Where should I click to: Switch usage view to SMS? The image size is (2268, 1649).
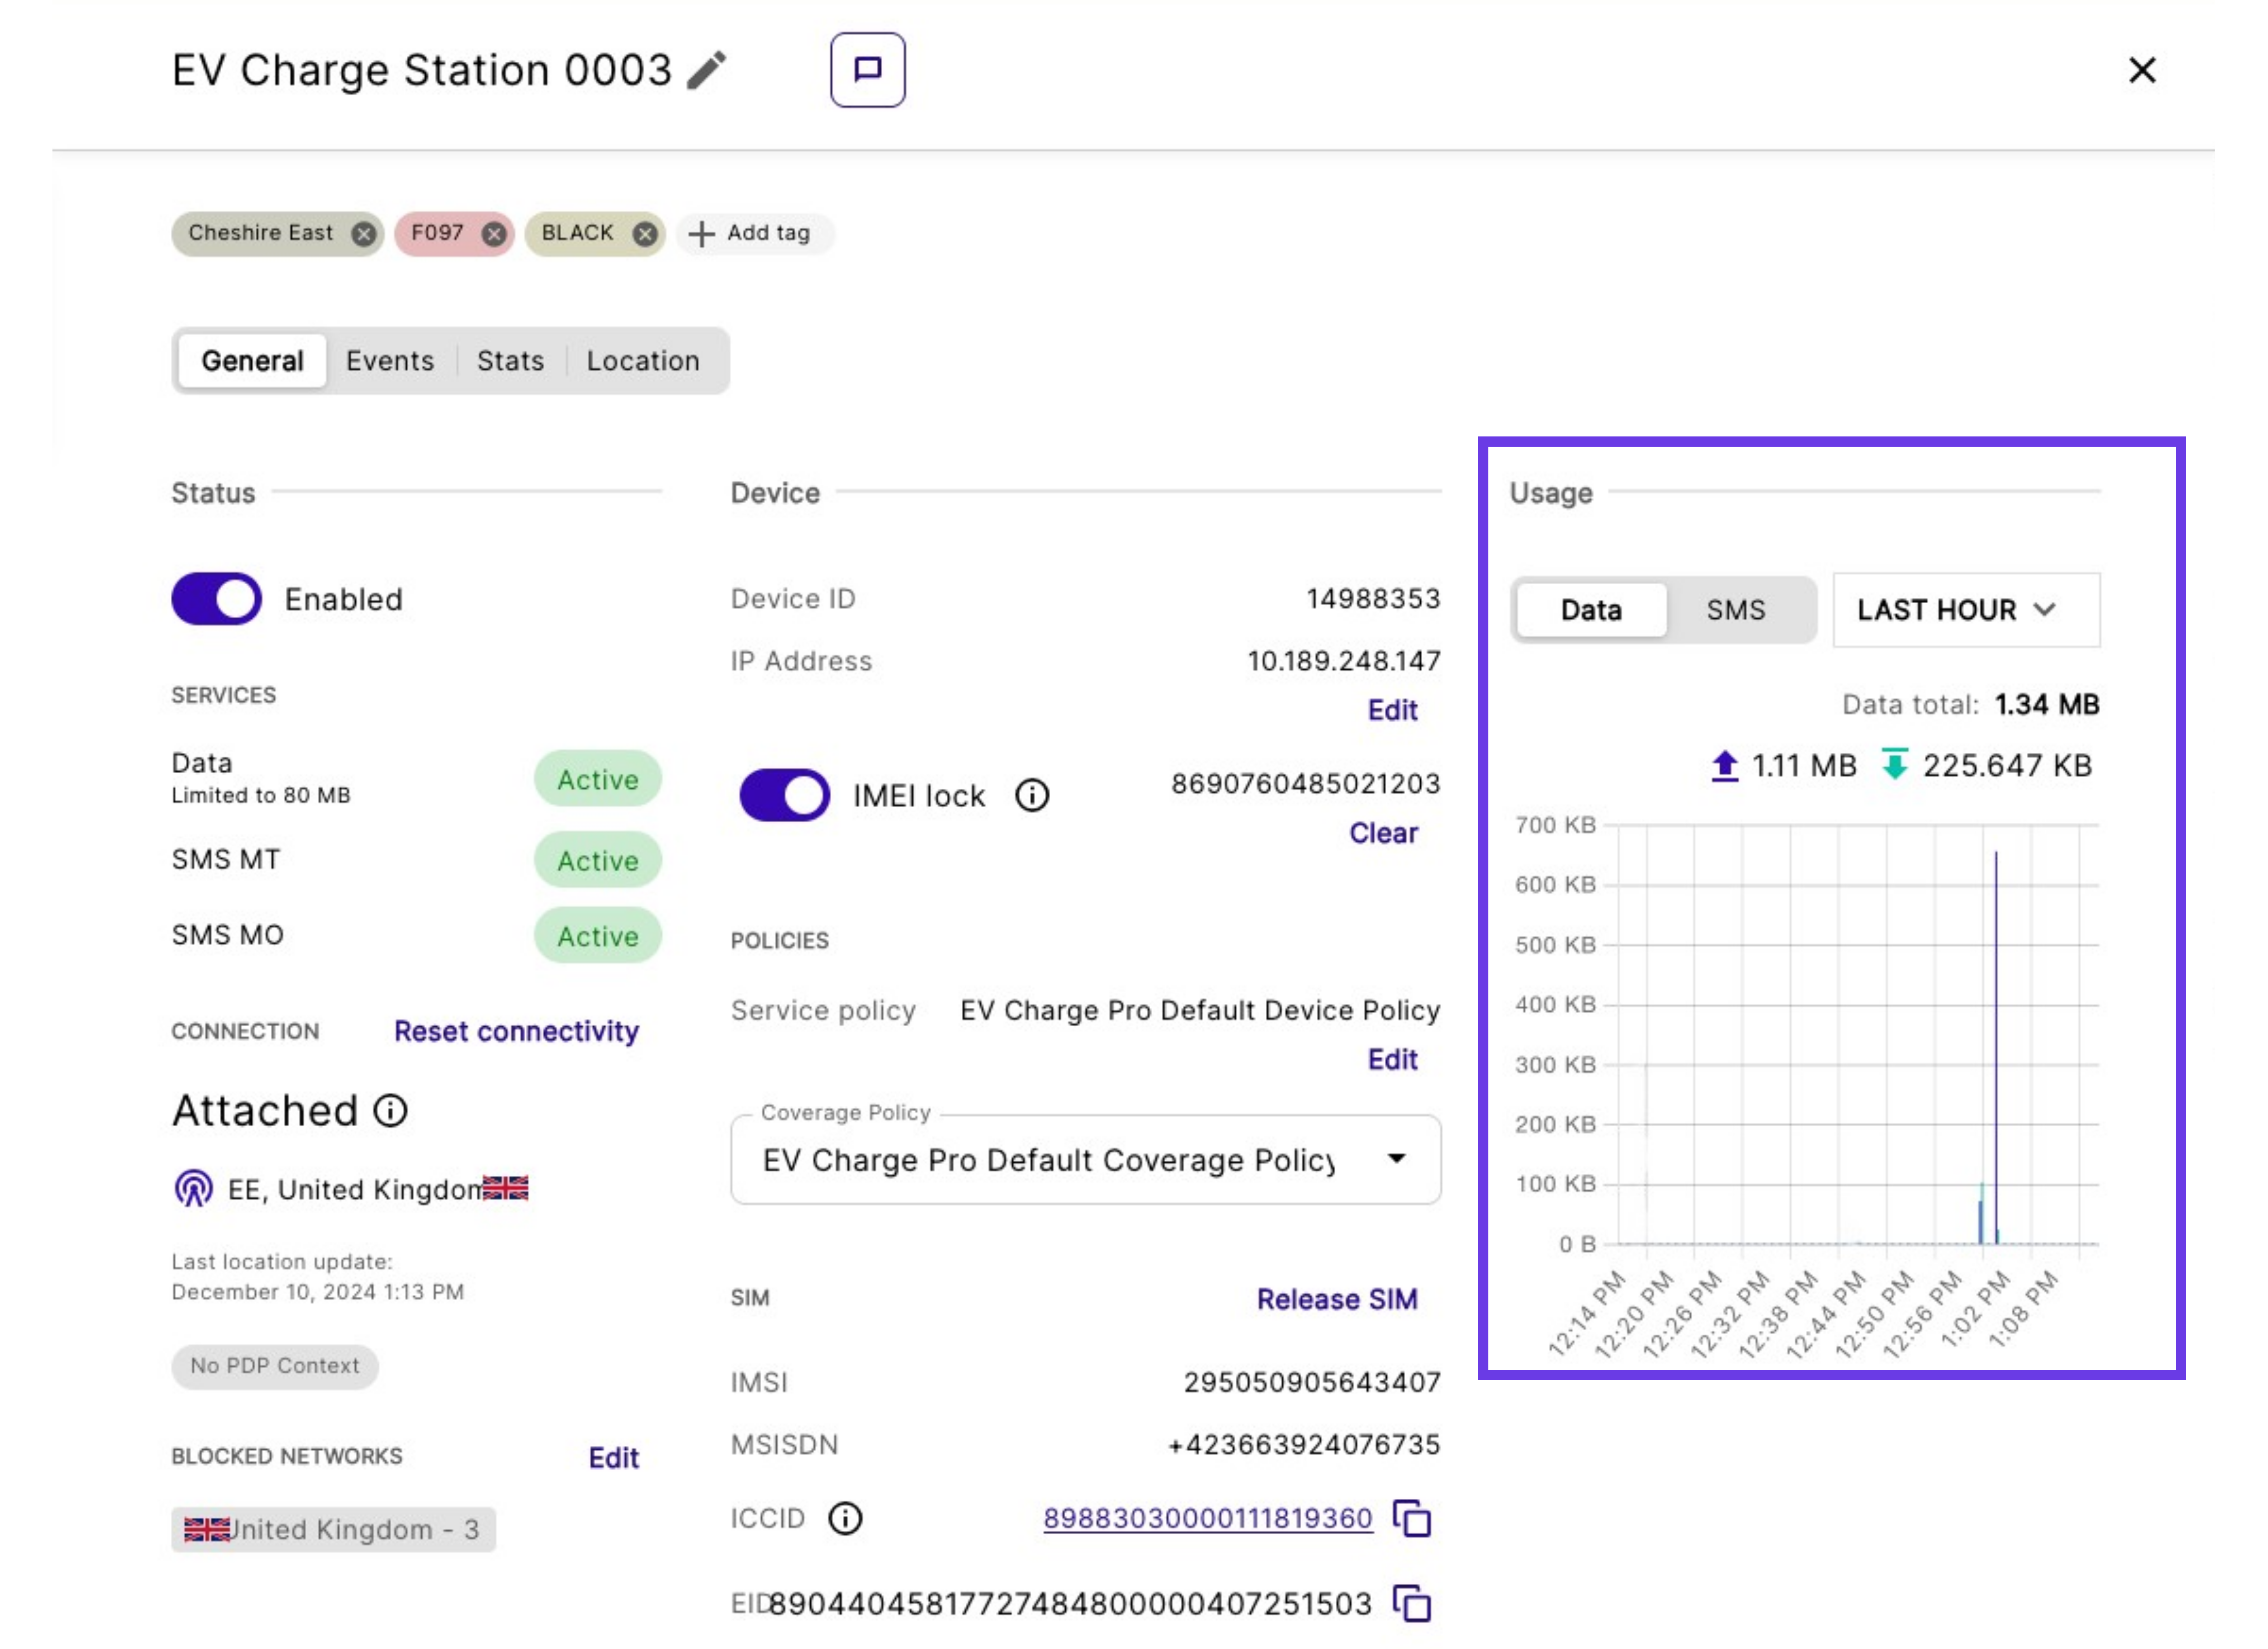[1735, 610]
